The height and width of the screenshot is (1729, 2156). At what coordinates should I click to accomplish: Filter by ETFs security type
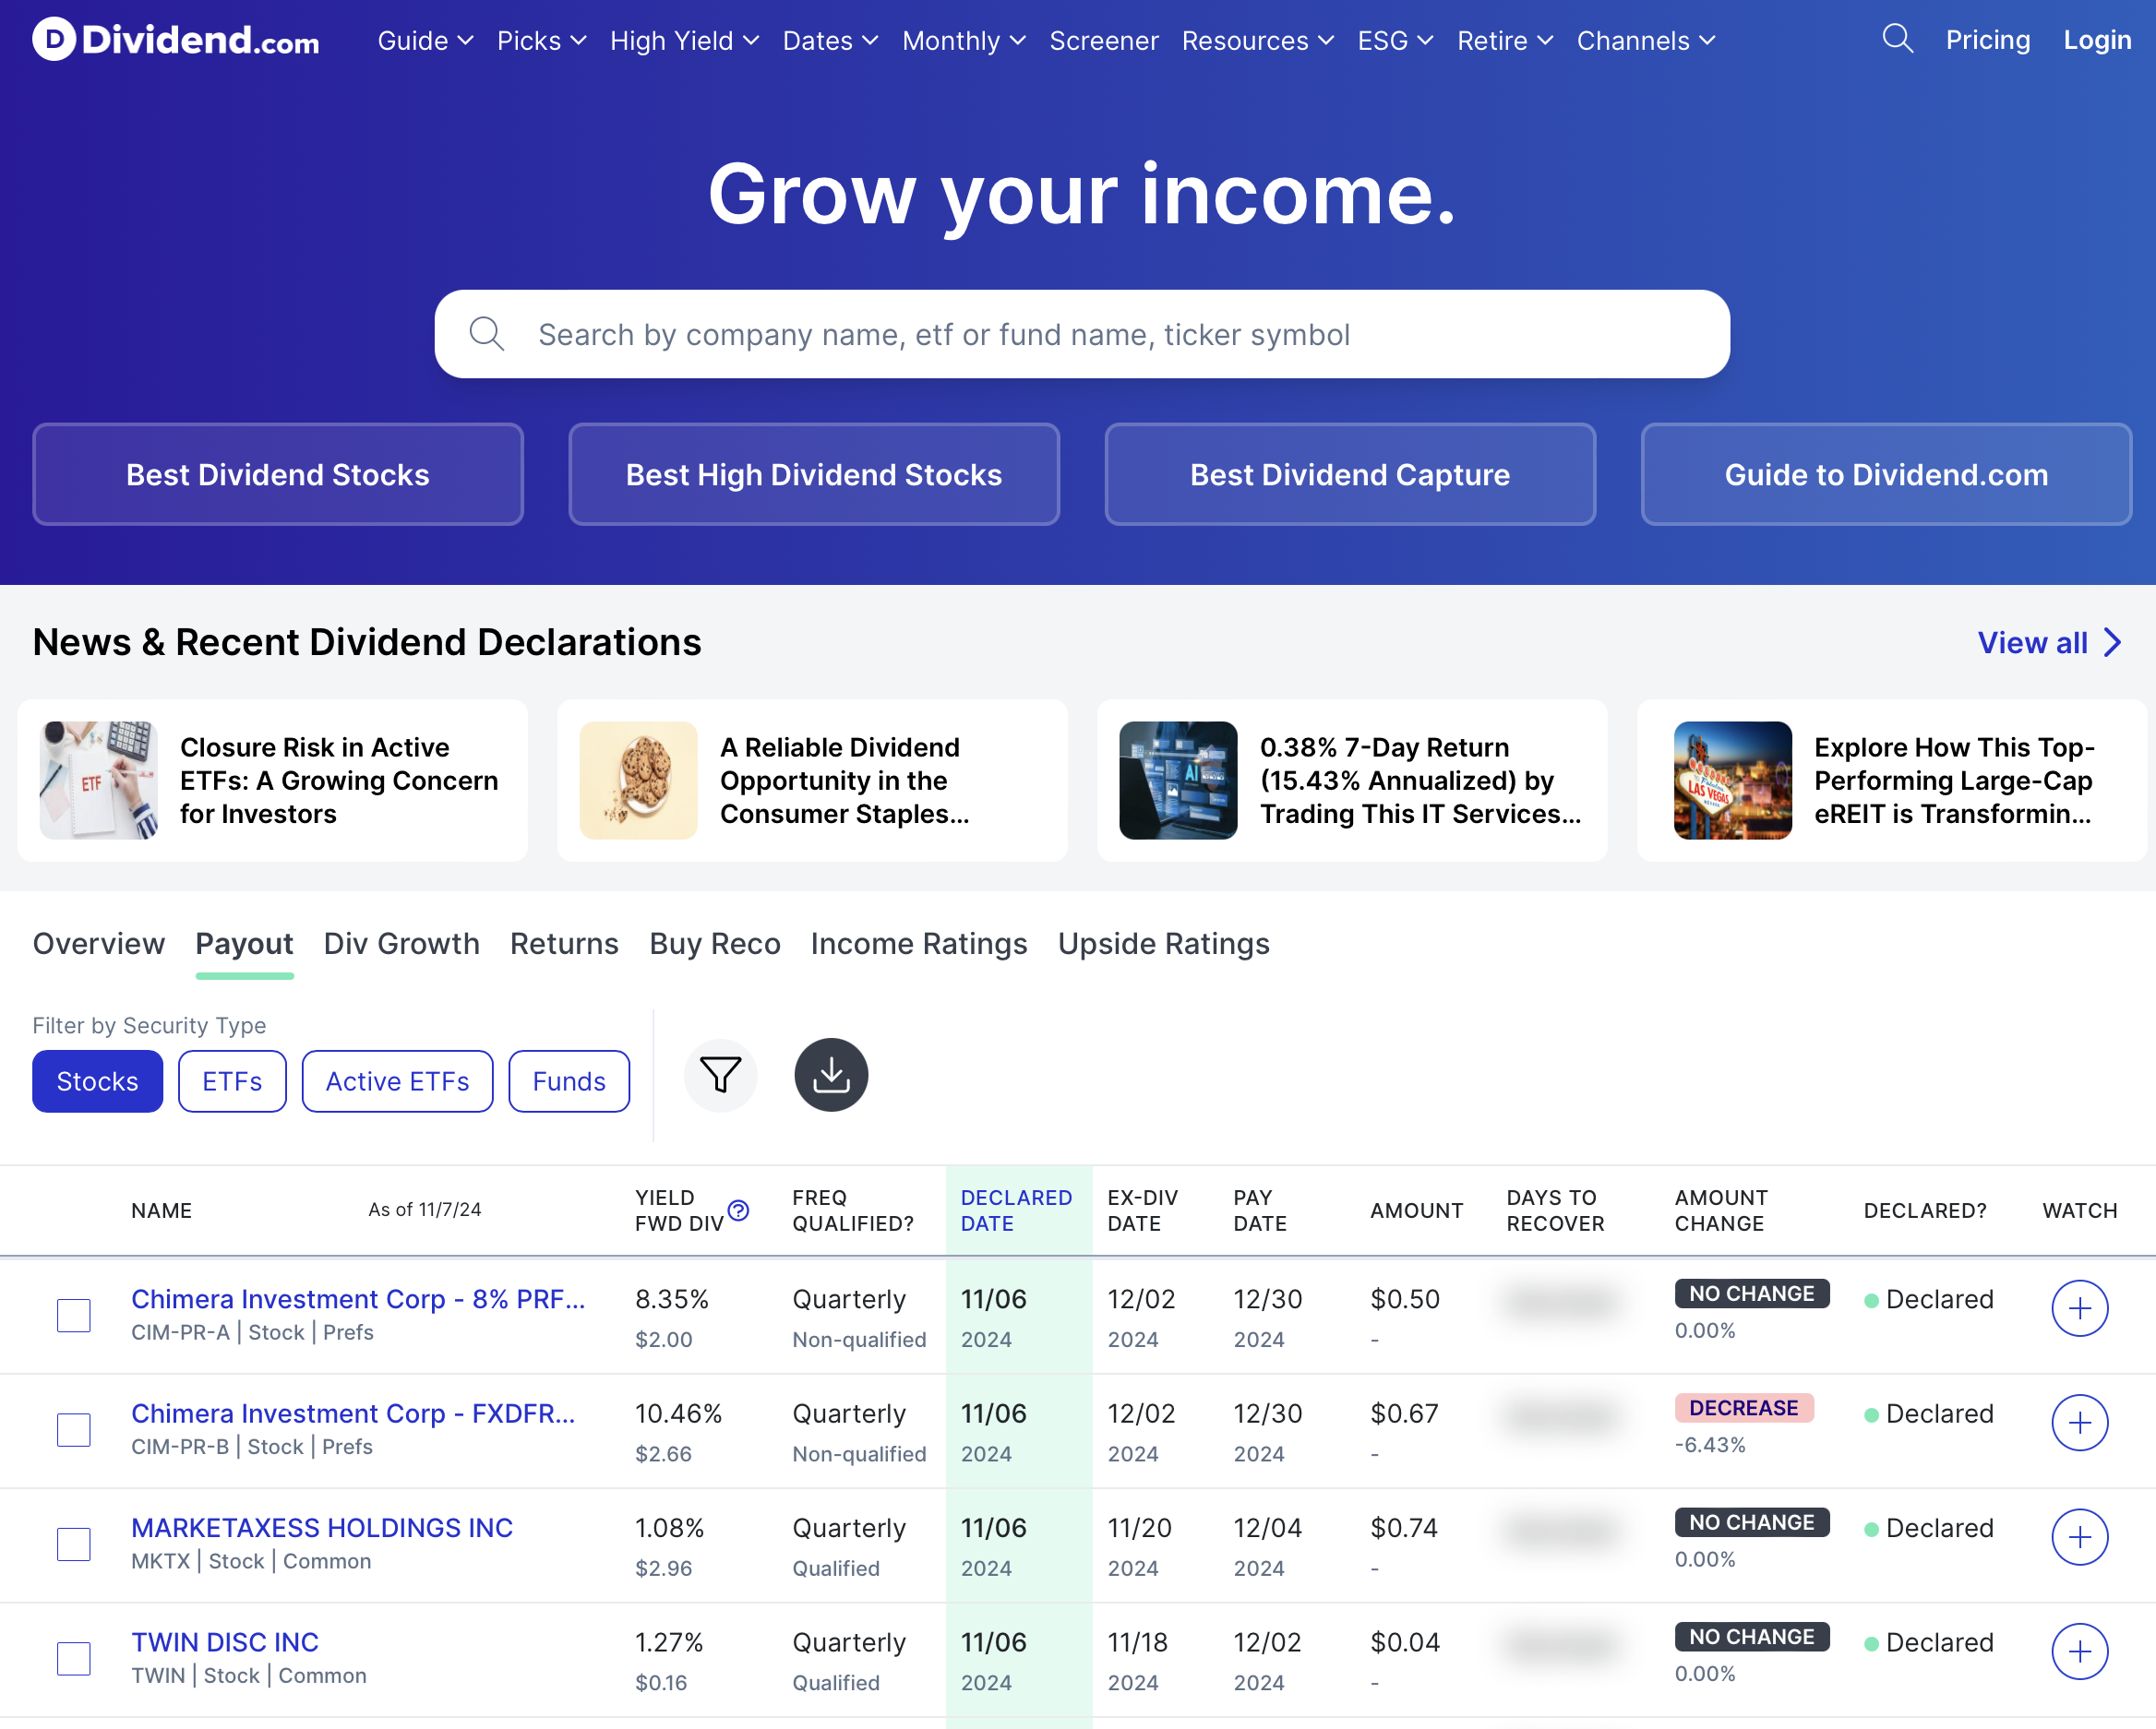pyautogui.click(x=232, y=1081)
